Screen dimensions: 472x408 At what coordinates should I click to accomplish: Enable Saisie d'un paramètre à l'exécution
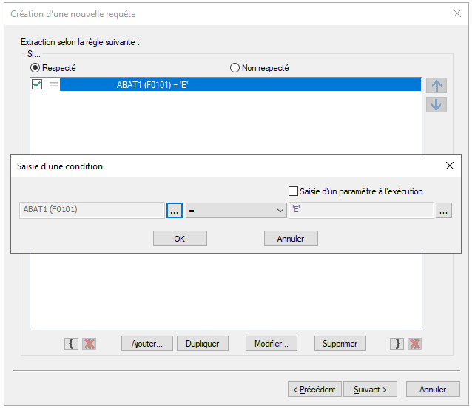tap(293, 191)
